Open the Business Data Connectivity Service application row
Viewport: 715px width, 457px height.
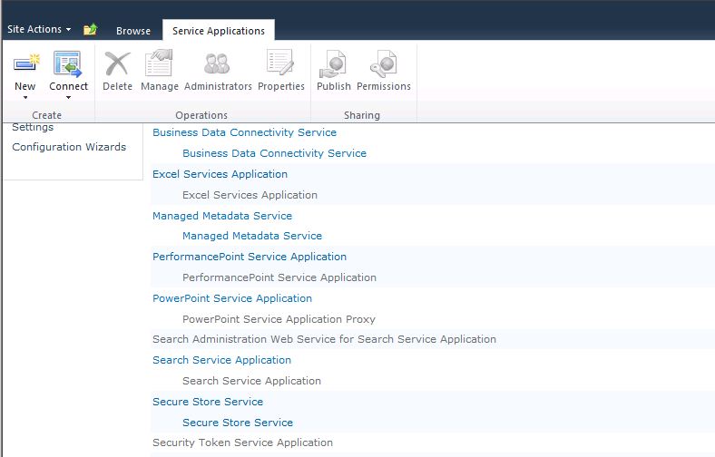pyautogui.click(x=244, y=132)
